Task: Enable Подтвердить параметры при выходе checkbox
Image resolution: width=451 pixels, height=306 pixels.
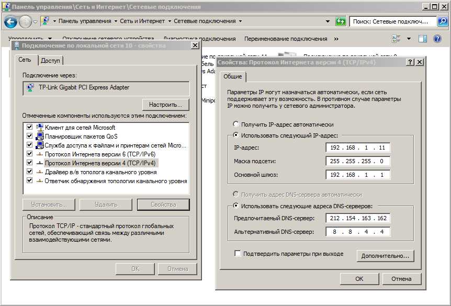Action: click(238, 254)
